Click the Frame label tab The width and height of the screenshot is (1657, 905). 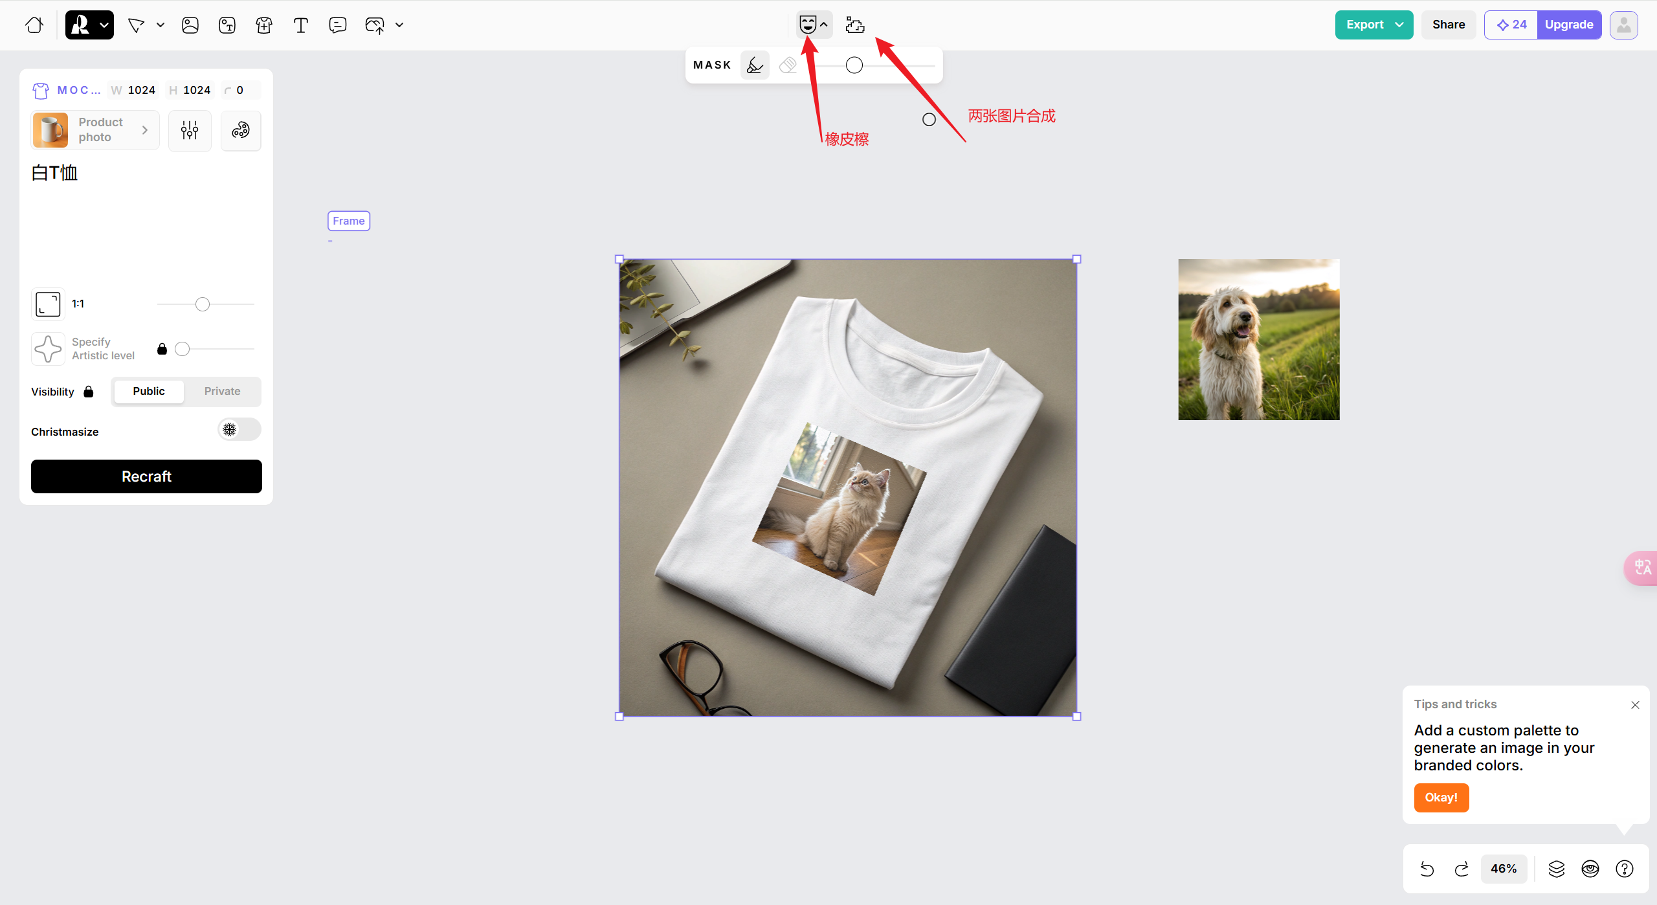(x=348, y=221)
